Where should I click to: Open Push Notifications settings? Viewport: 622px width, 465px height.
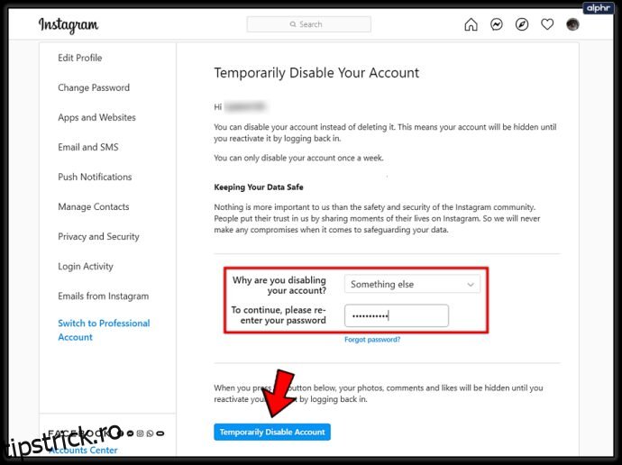[x=95, y=177]
